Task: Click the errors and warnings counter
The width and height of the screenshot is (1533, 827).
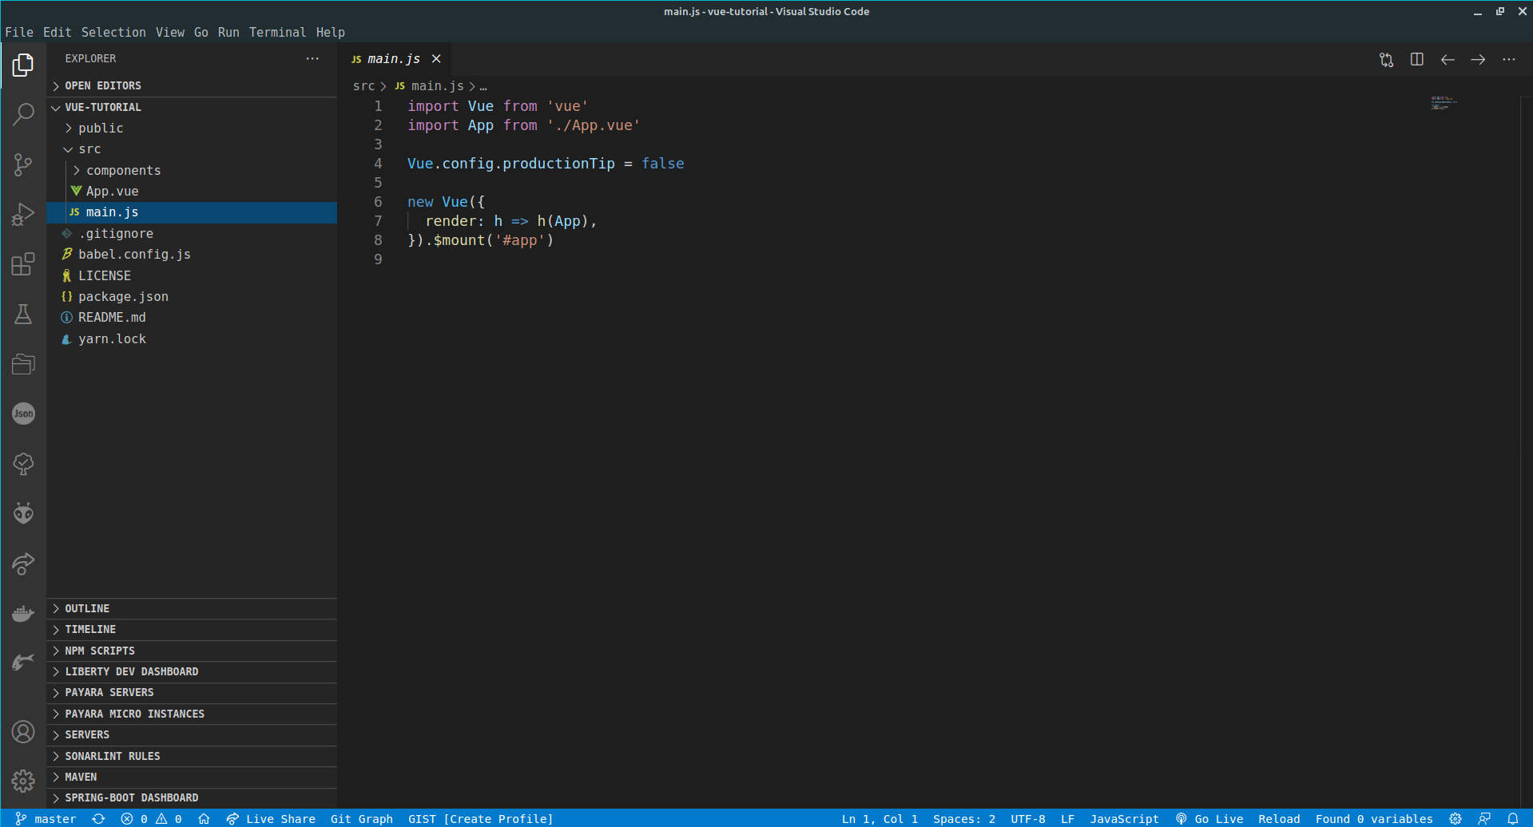Action: 151,818
